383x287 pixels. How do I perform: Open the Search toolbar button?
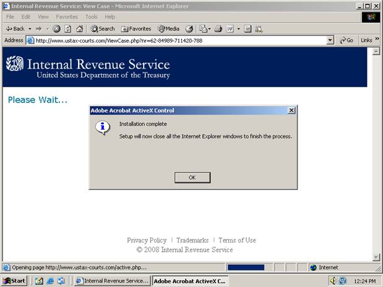[102, 29]
